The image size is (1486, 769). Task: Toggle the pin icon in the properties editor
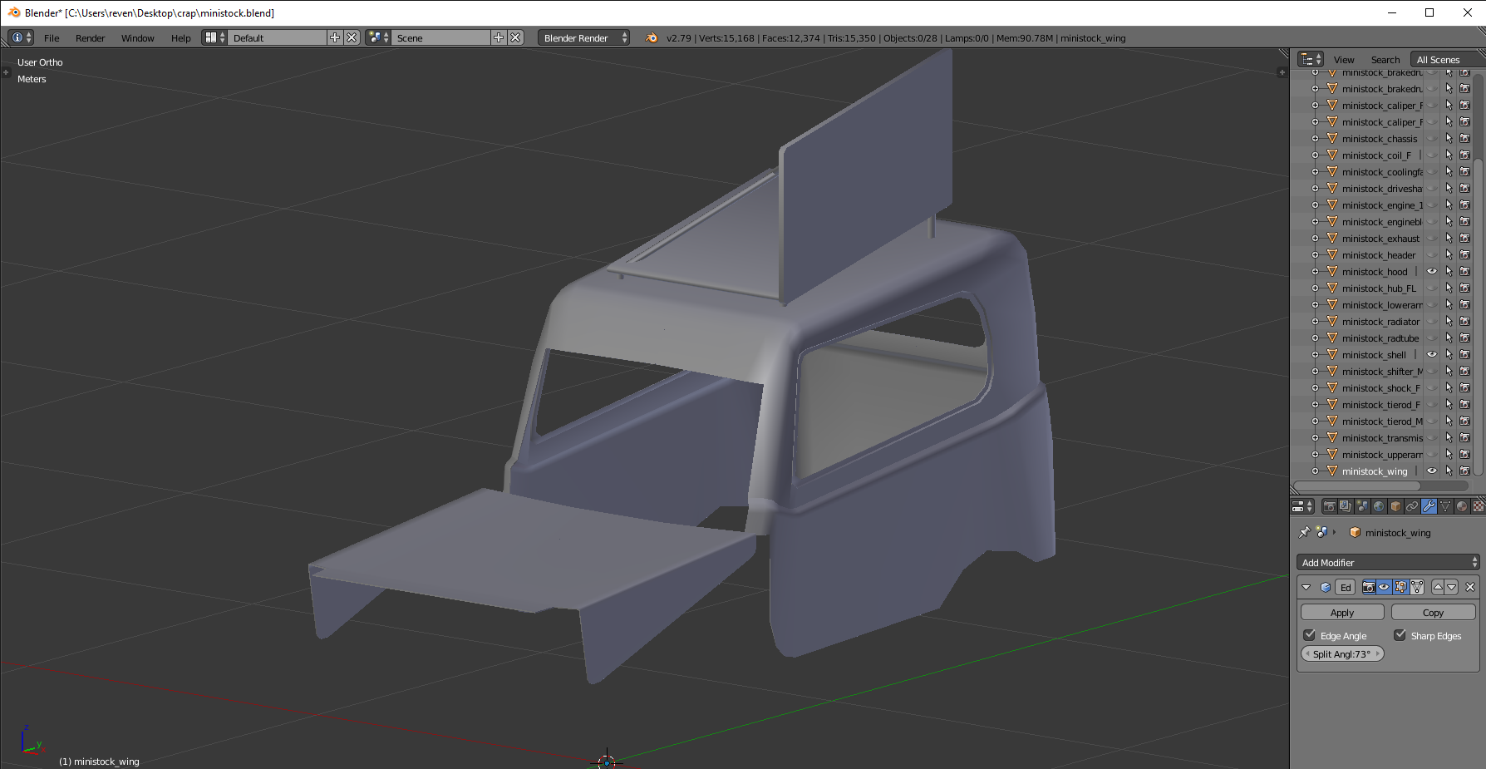(x=1304, y=532)
